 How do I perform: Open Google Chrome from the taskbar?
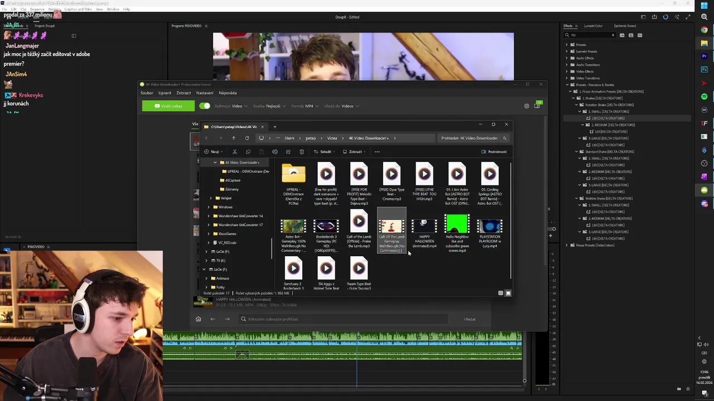click(x=705, y=30)
